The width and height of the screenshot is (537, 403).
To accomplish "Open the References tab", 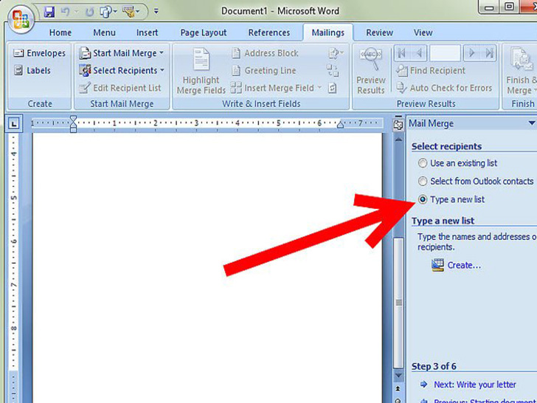I will 268,32.
